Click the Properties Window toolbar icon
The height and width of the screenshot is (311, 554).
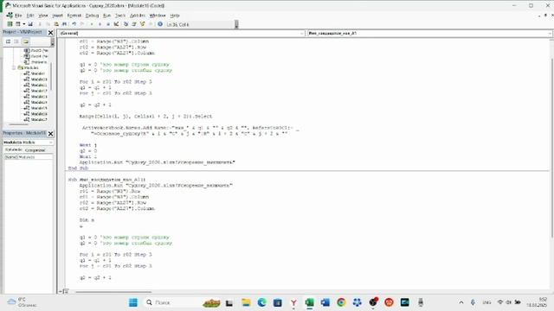tap(134, 24)
